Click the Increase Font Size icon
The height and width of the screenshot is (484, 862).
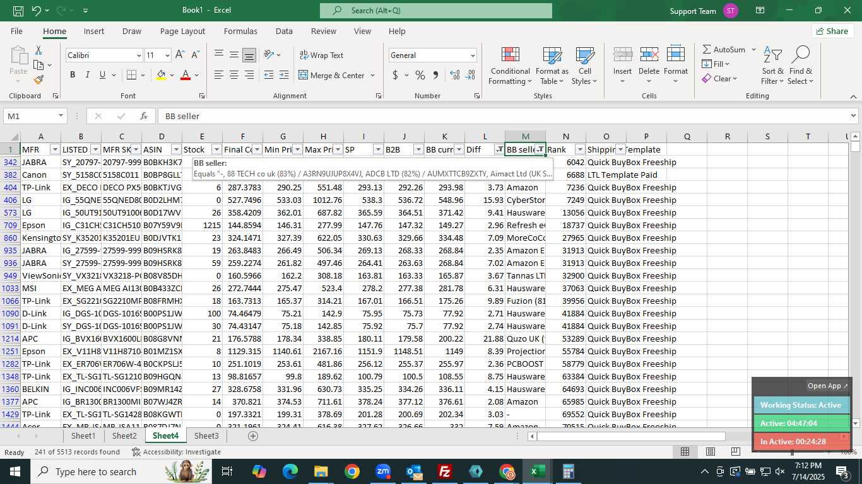[x=180, y=55]
